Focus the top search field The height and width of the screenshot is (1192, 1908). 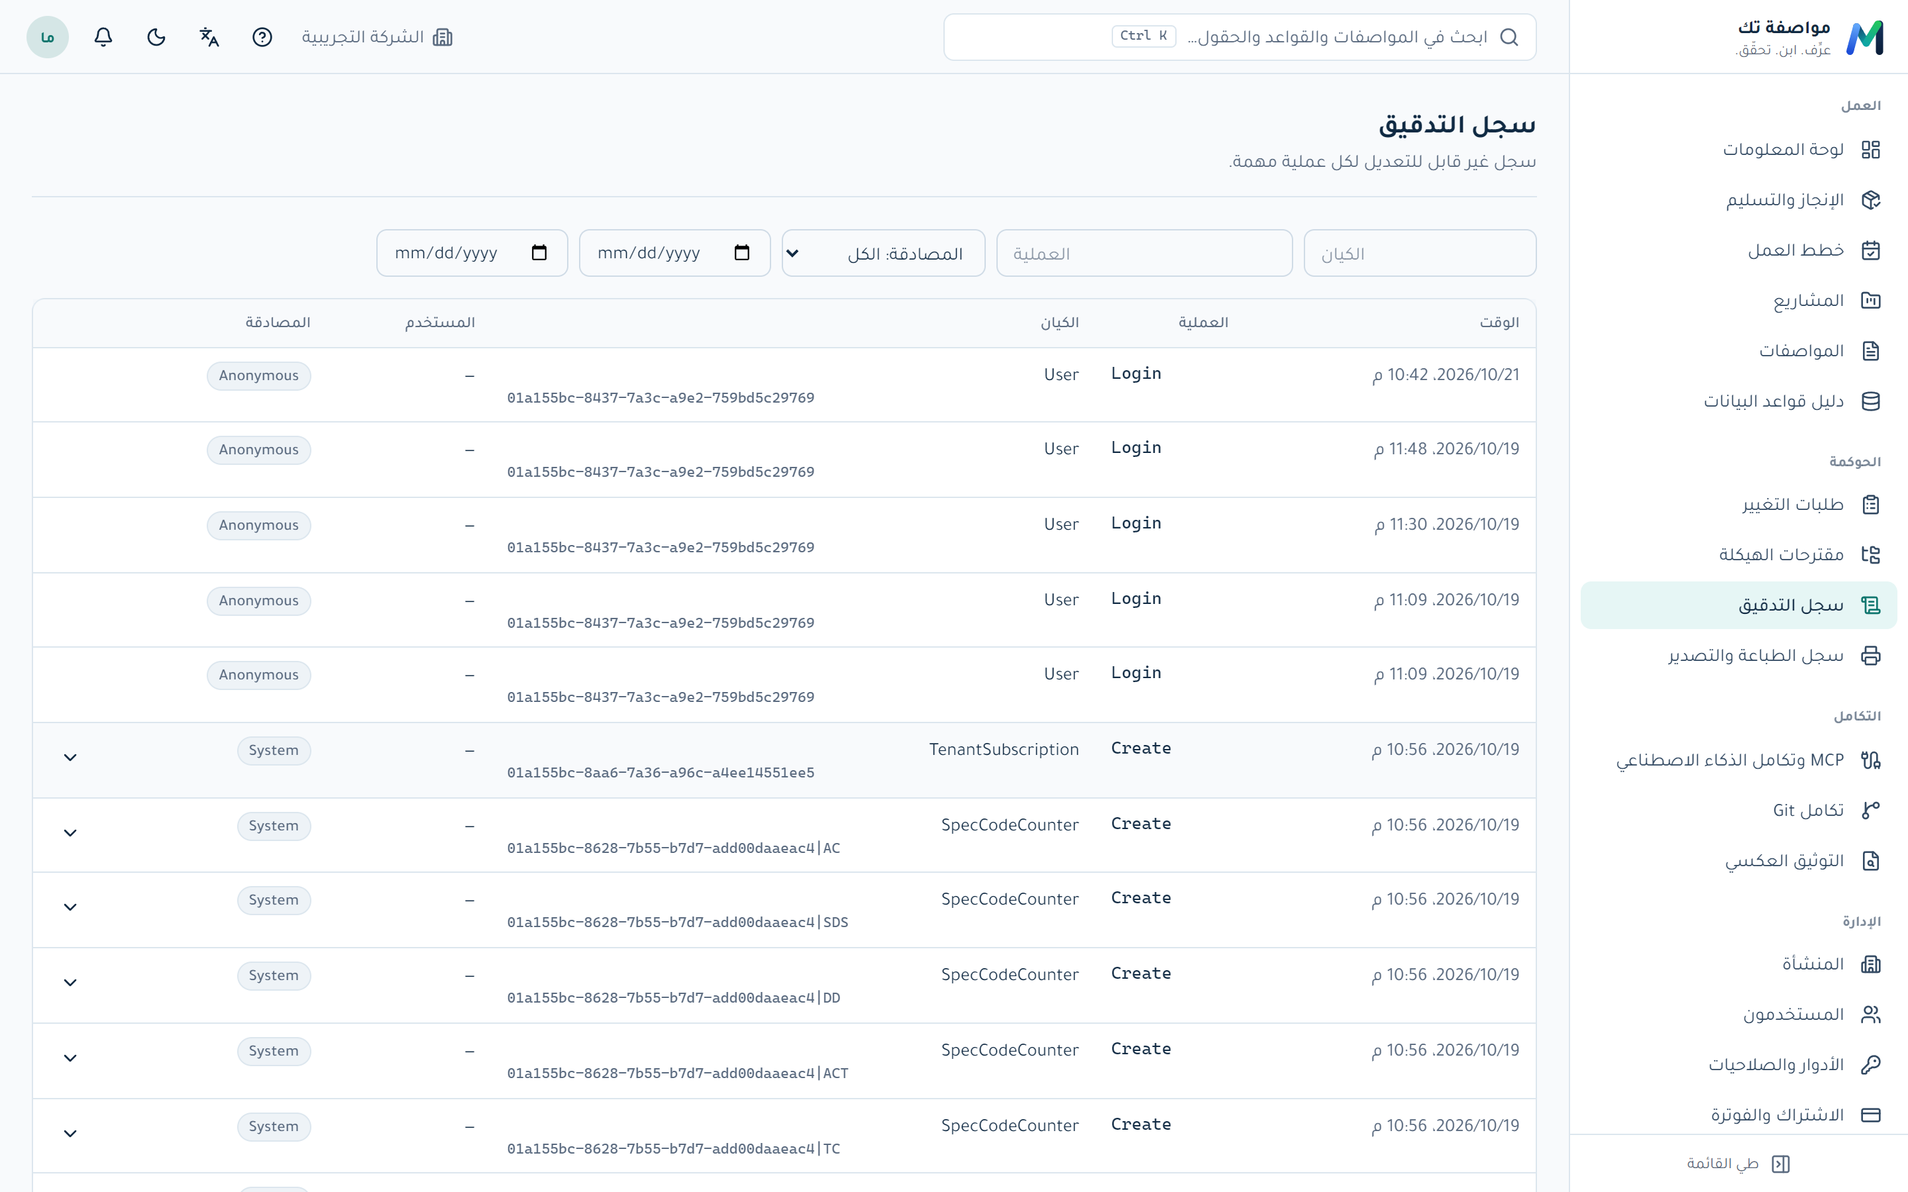pyautogui.click(x=1240, y=37)
